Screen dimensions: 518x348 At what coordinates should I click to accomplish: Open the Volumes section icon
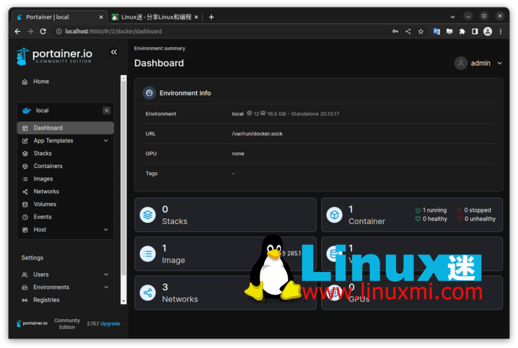pyautogui.click(x=25, y=204)
